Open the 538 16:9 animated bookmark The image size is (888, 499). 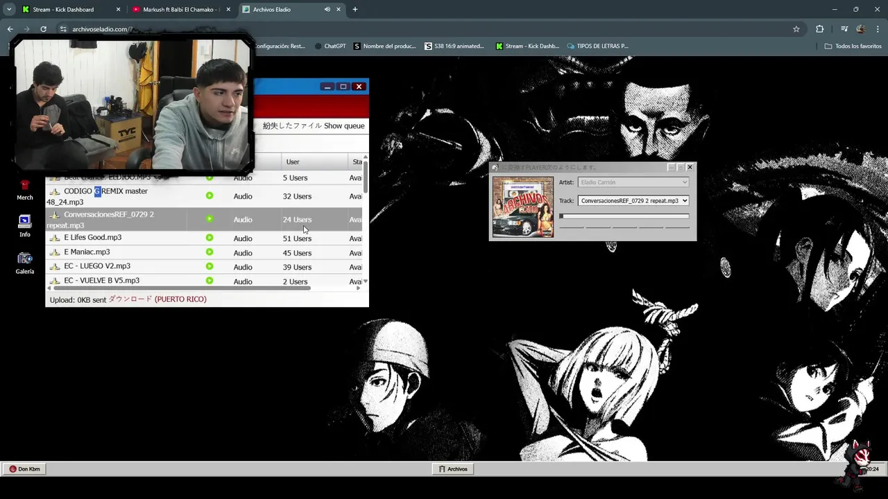coord(455,46)
